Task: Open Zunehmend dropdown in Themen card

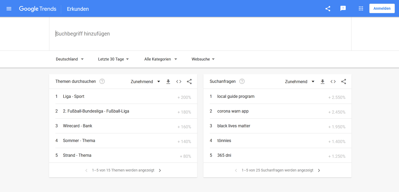Action: [145, 82]
